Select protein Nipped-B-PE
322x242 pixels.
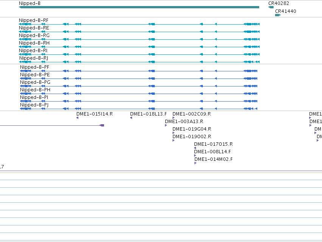(138, 79)
